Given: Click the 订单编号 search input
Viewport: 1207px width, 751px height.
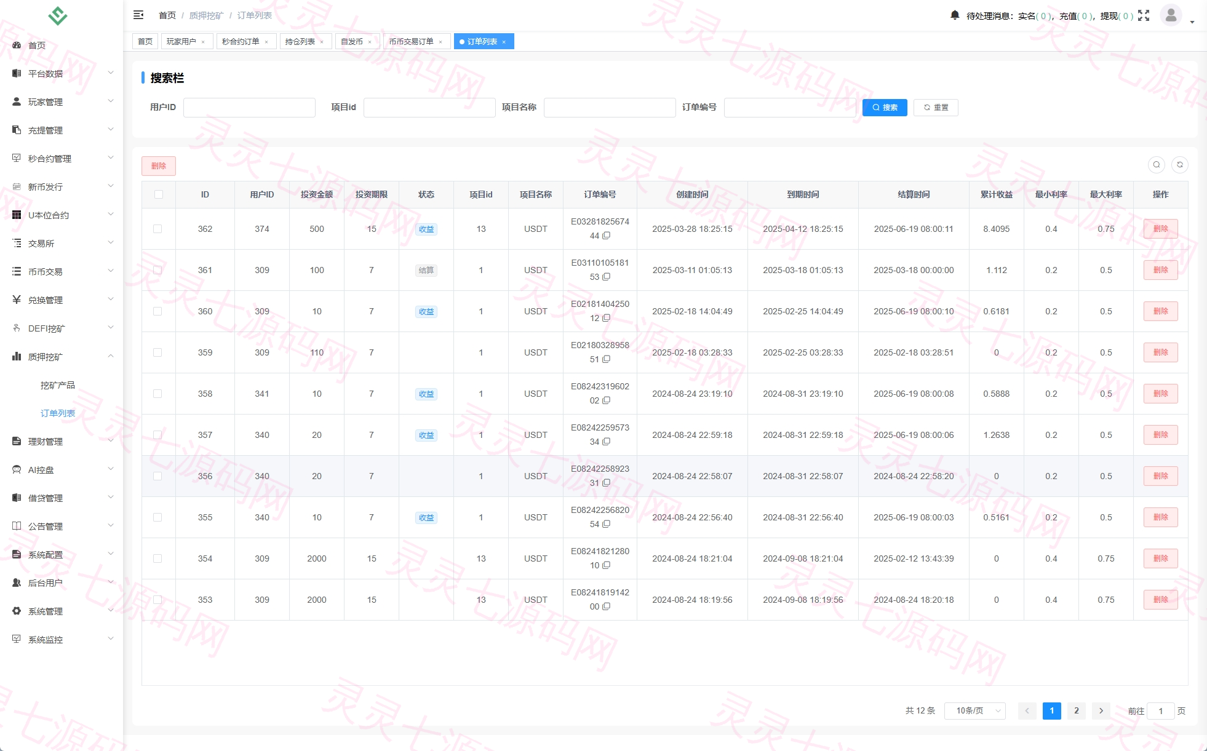Looking at the screenshot, I should click(x=790, y=107).
